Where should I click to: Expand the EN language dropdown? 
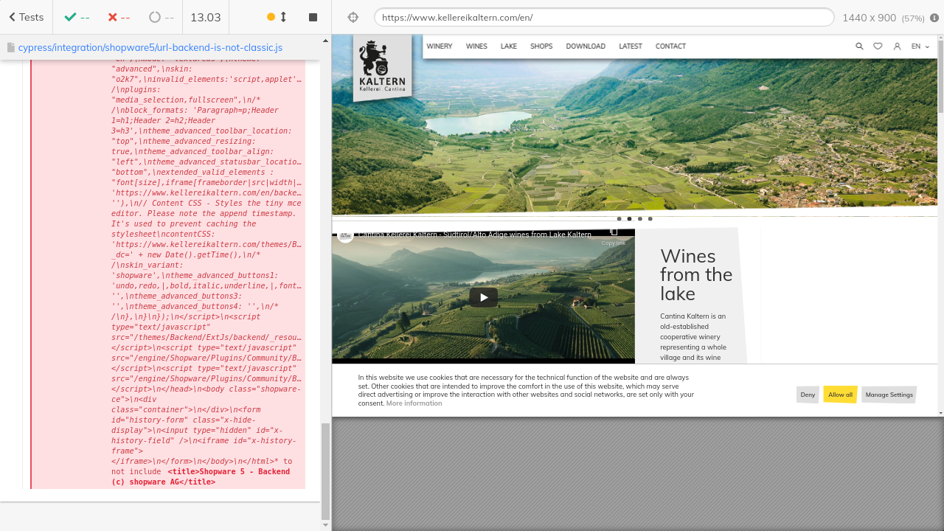[x=920, y=46]
